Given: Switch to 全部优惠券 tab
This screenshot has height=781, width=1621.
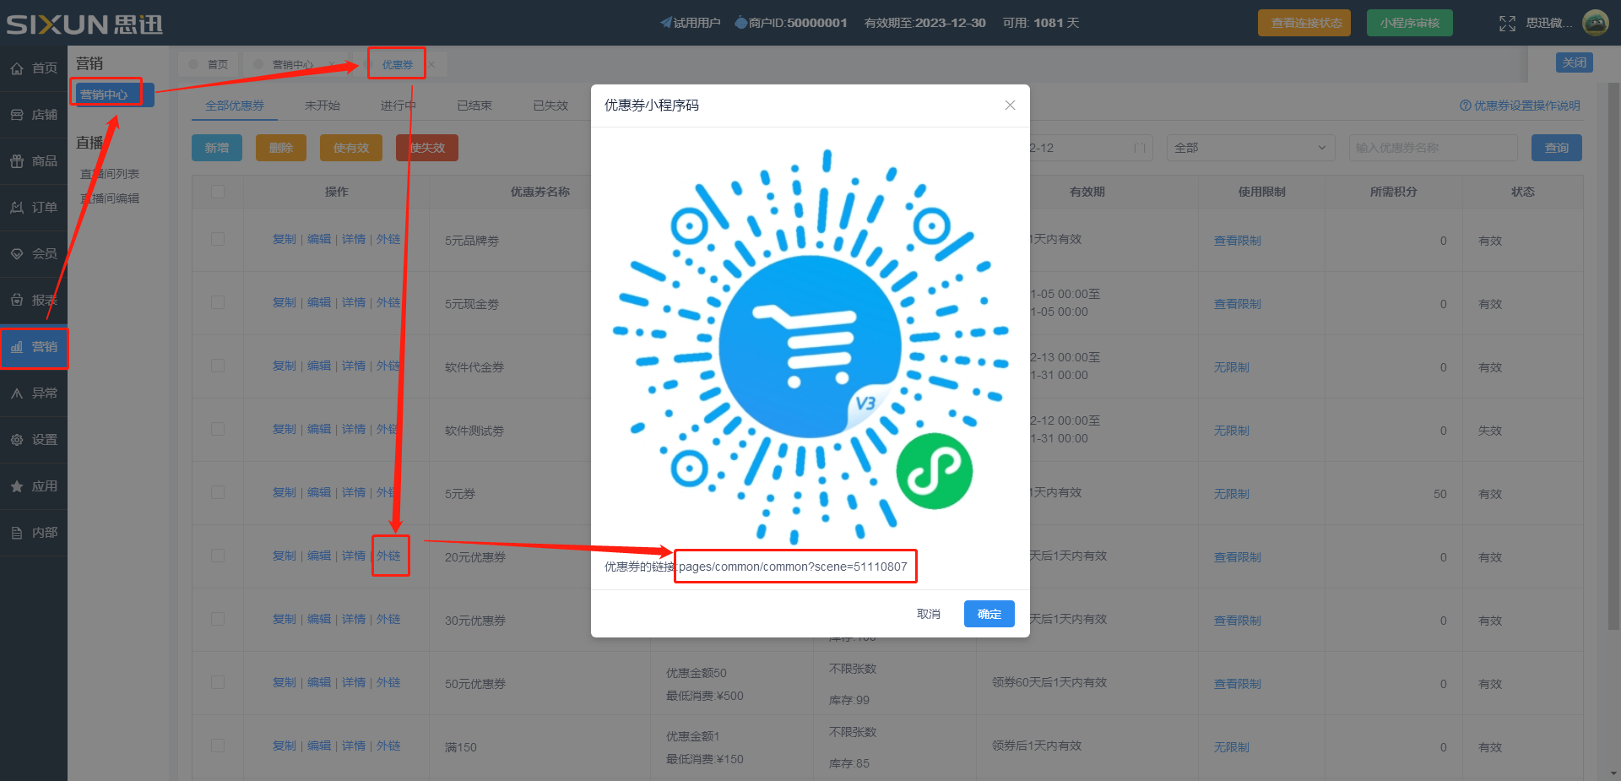Looking at the screenshot, I should point(235,106).
